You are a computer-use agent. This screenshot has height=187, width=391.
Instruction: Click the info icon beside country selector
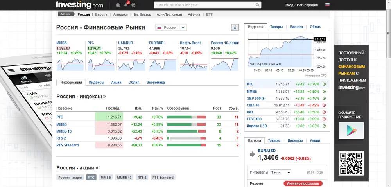235,27
